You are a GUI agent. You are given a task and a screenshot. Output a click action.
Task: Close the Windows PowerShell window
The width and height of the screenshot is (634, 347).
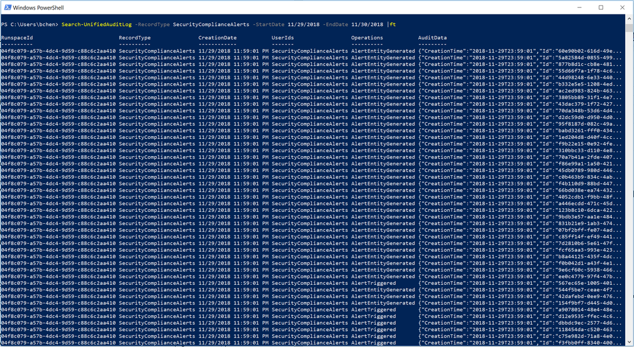(623, 7)
